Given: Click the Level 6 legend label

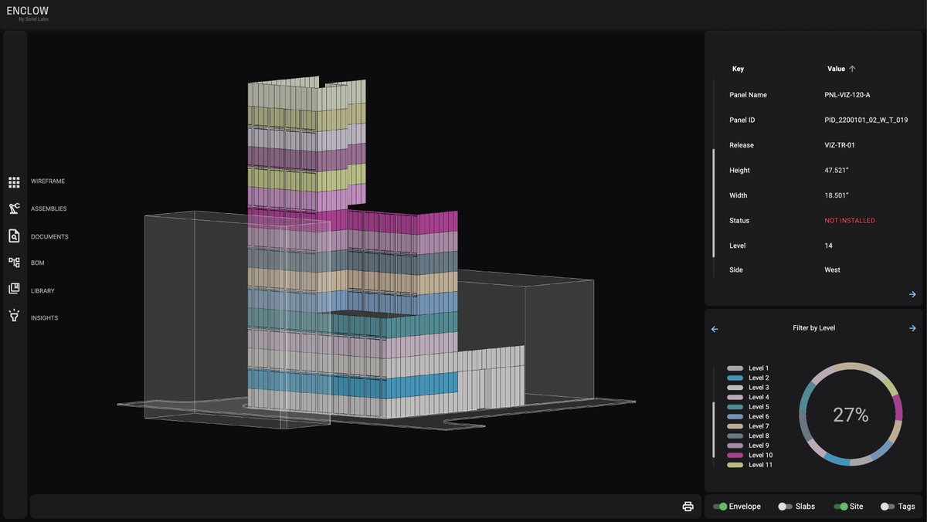Looking at the screenshot, I should coord(759,417).
